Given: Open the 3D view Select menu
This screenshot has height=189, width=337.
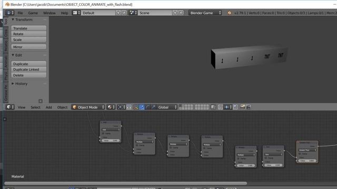Looking at the screenshot, I should pos(35,107).
